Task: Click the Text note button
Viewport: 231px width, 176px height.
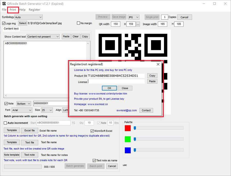Action: pos(30,155)
